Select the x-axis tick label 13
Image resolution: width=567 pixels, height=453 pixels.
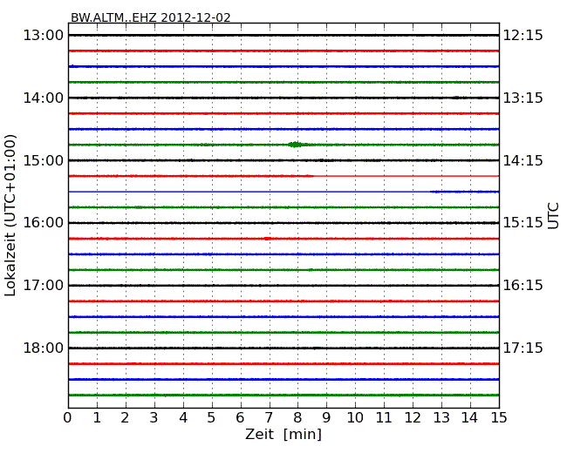pos(441,418)
